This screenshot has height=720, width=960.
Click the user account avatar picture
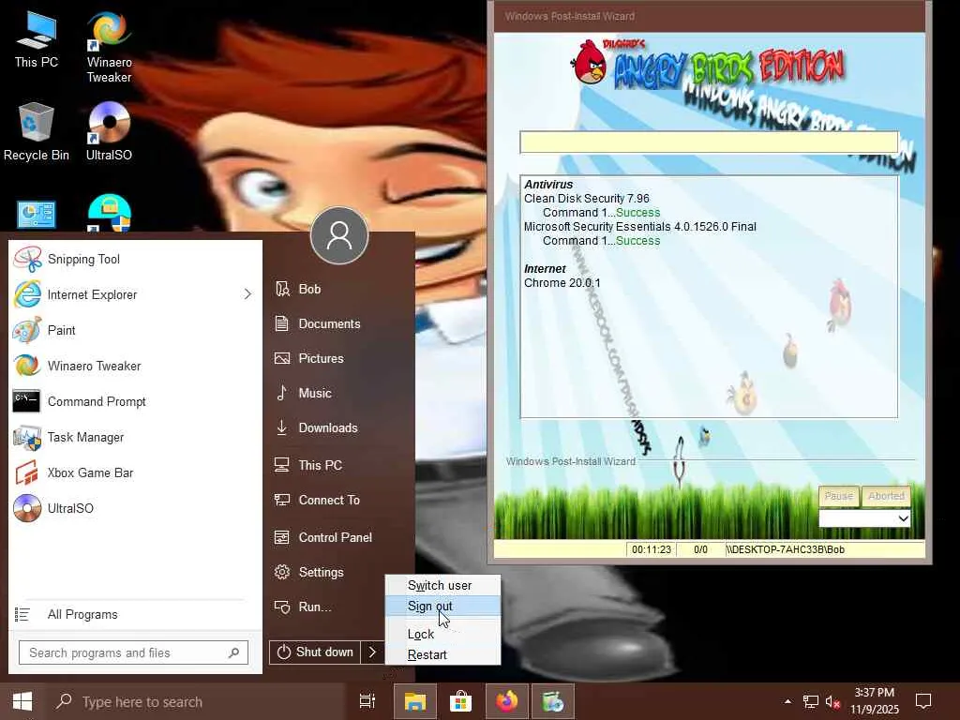(x=339, y=235)
